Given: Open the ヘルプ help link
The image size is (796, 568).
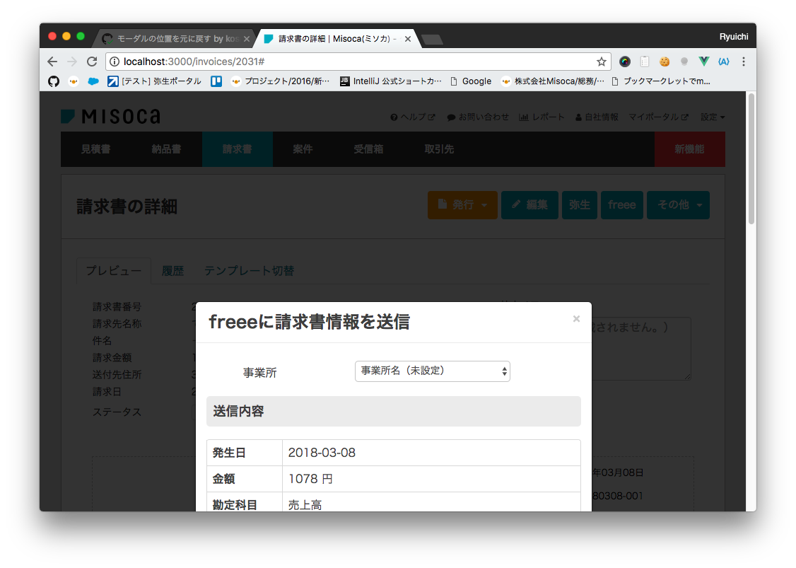Looking at the screenshot, I should coord(413,117).
